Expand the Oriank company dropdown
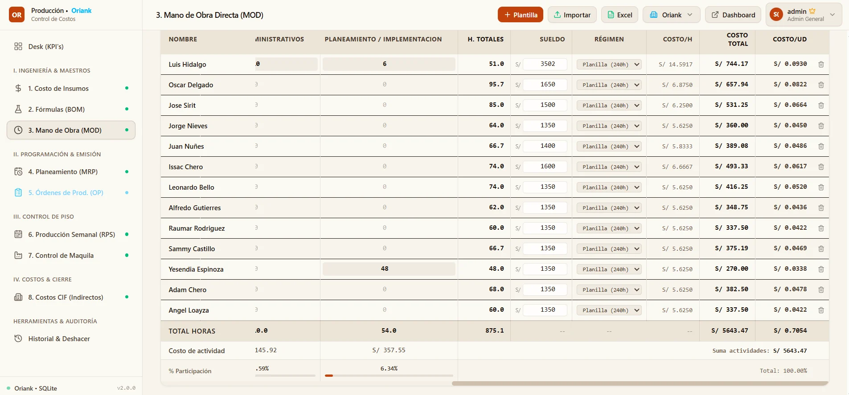849x395 pixels. point(672,15)
